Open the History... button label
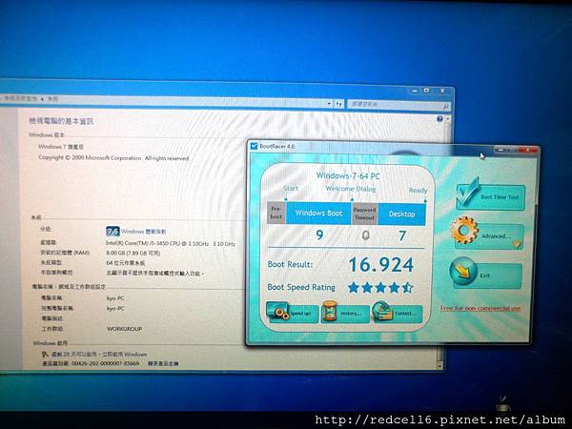 pyautogui.click(x=351, y=314)
